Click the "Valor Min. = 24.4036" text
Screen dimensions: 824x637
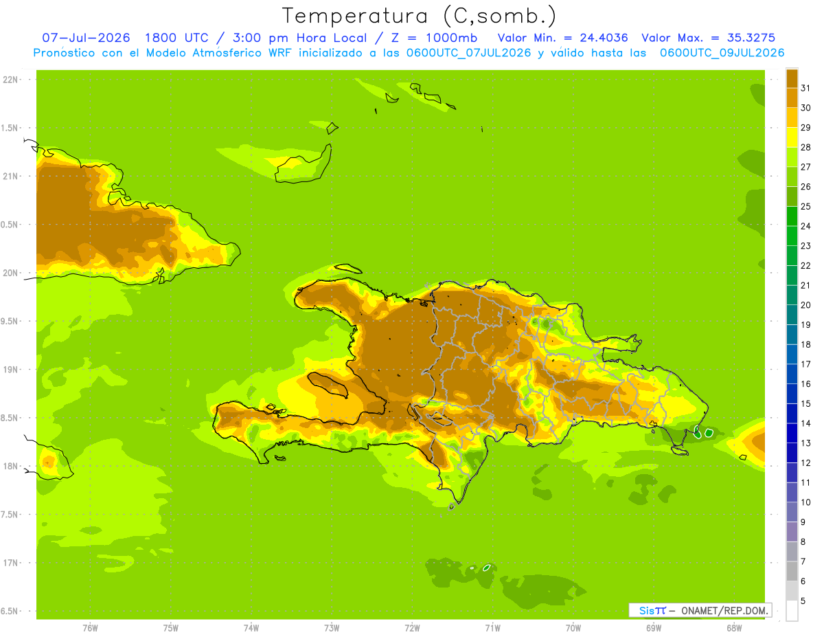(562, 38)
